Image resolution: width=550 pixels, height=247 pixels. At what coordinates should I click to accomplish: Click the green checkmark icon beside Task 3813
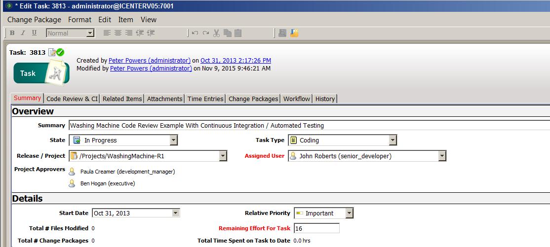point(60,52)
